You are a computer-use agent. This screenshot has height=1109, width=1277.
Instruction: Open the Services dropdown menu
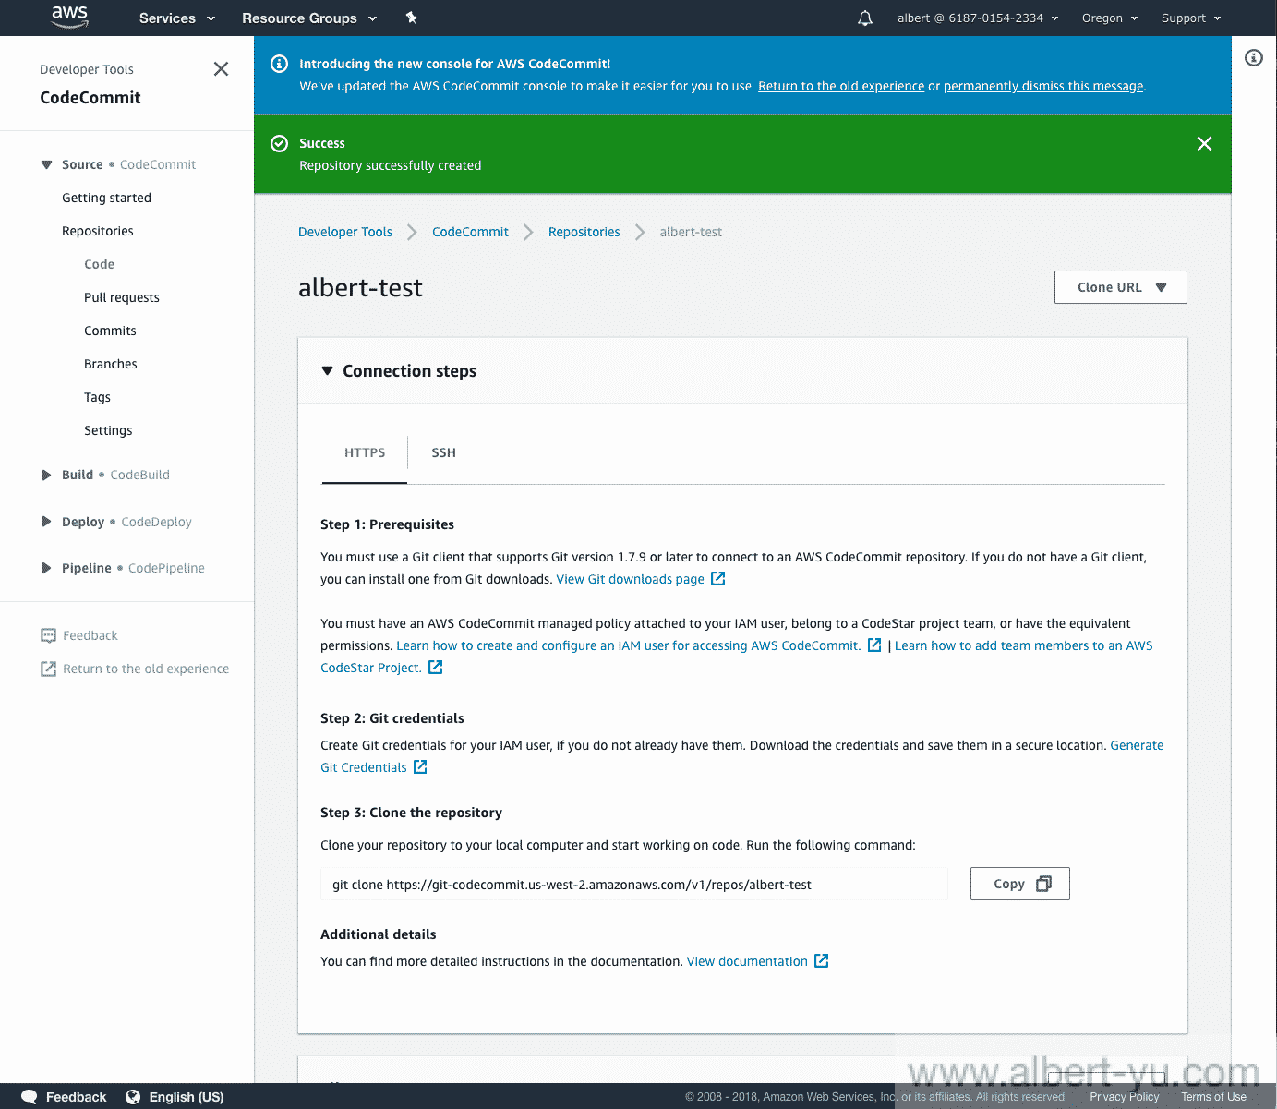coord(177,18)
